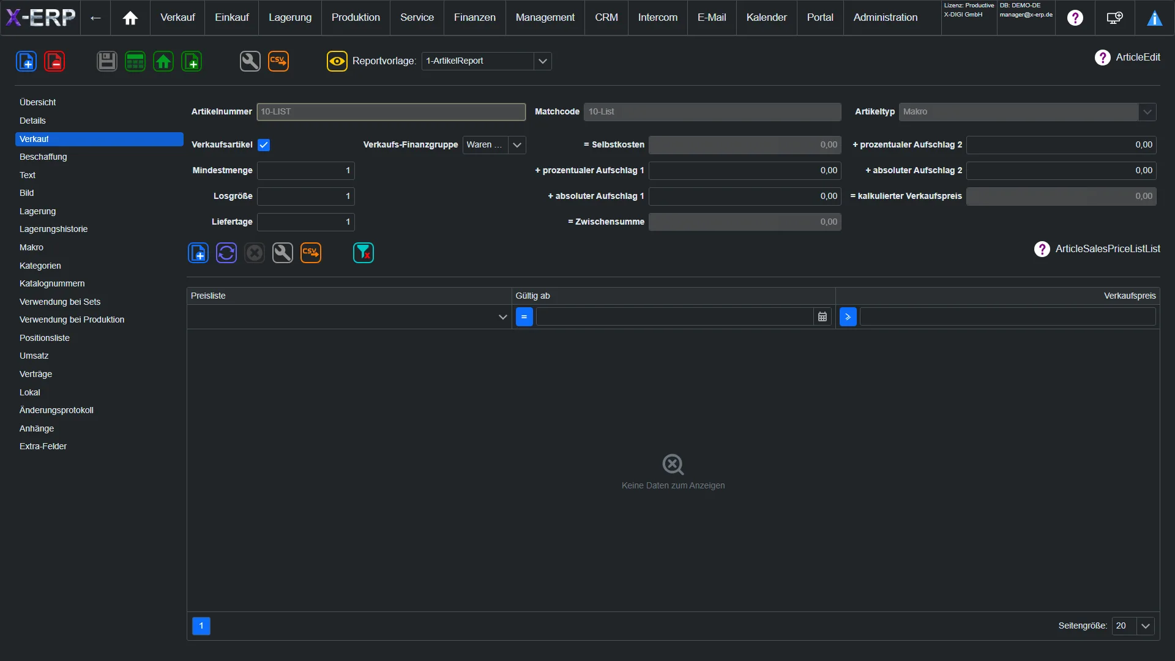Click the monitor icon in the top bar
Image resolution: width=1175 pixels, height=661 pixels.
(x=1115, y=18)
